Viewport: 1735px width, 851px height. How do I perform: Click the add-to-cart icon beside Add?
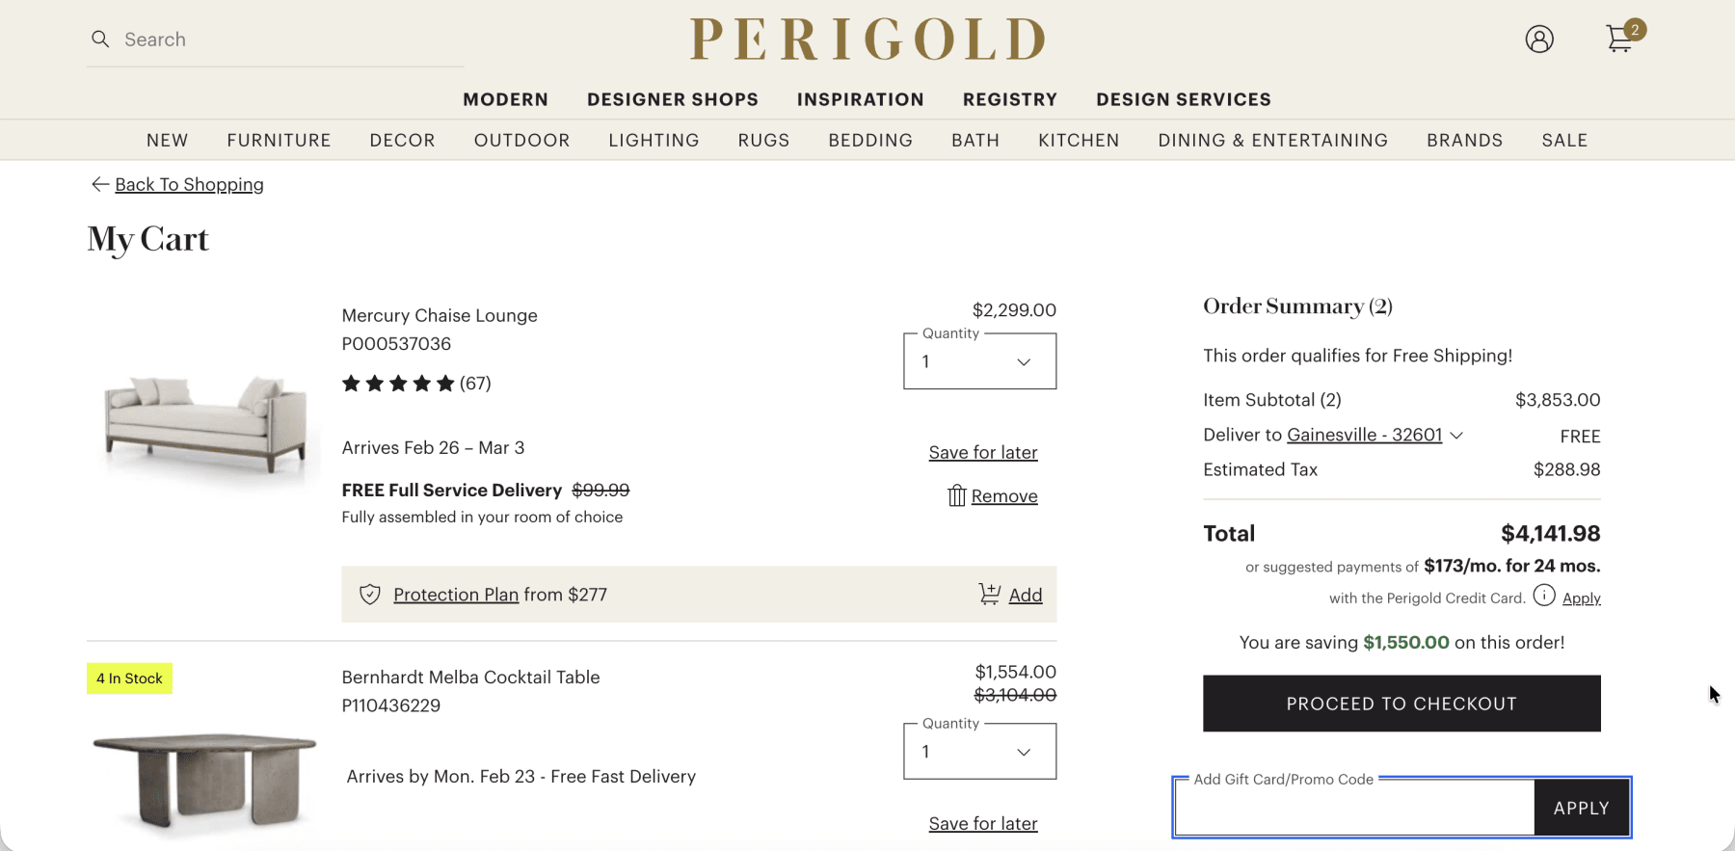pos(989,595)
